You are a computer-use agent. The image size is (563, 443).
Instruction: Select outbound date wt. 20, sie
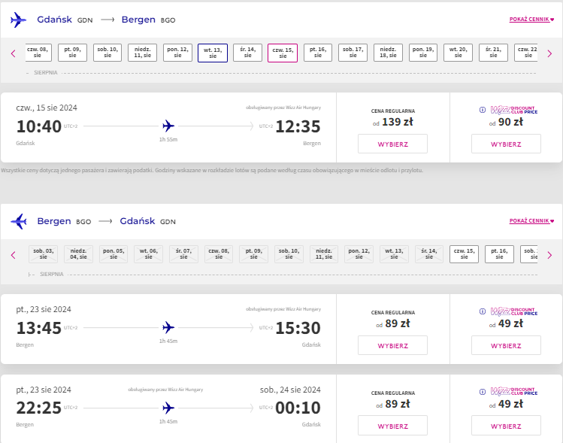click(x=459, y=53)
